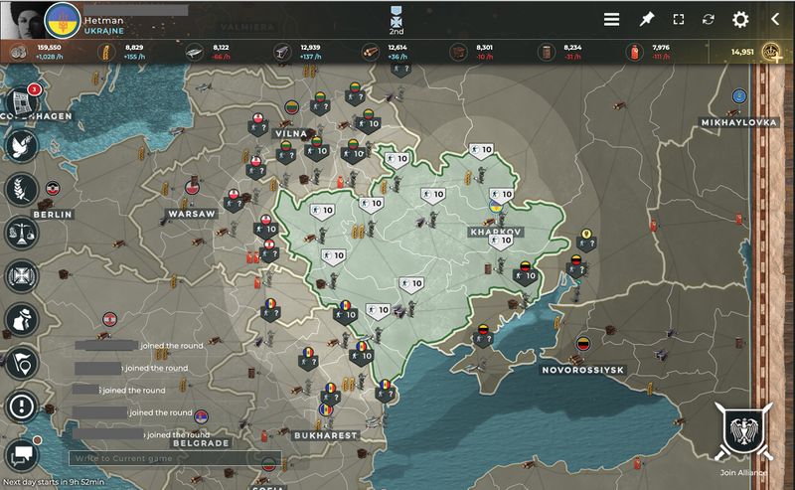Click the Bulgarian flag marker near Sofia
The image size is (795, 490).
(268, 463)
